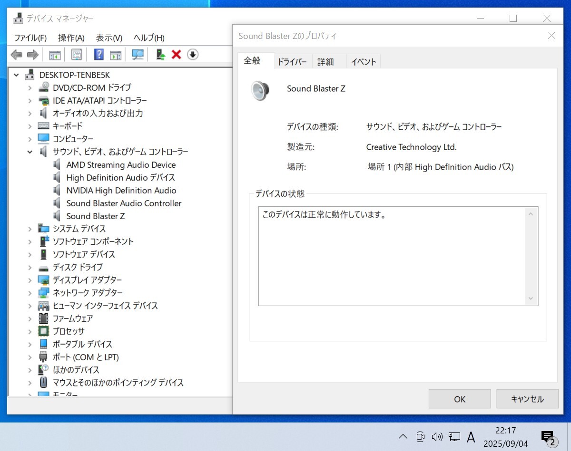Toggle the console tree toolbar icon
This screenshot has height=451, width=571.
point(55,55)
